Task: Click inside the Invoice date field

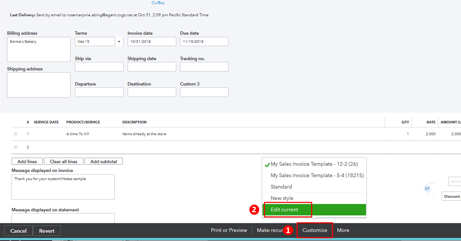Action: point(152,41)
